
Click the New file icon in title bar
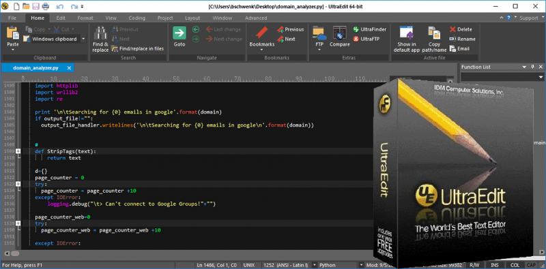16,6
